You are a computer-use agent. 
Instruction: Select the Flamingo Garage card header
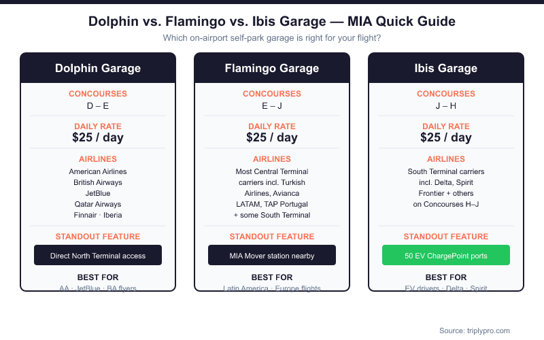click(x=272, y=68)
